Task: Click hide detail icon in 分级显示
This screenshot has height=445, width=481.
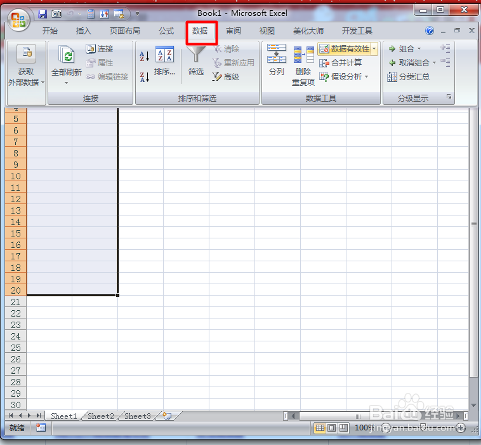Action: pyautogui.click(x=445, y=62)
